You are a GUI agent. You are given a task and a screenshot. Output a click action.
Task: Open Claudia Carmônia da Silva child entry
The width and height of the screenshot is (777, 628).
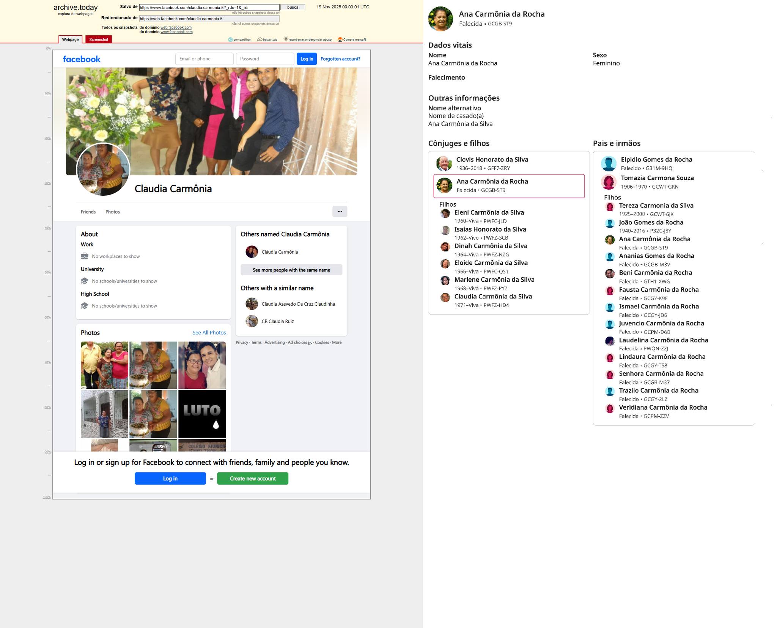(493, 297)
